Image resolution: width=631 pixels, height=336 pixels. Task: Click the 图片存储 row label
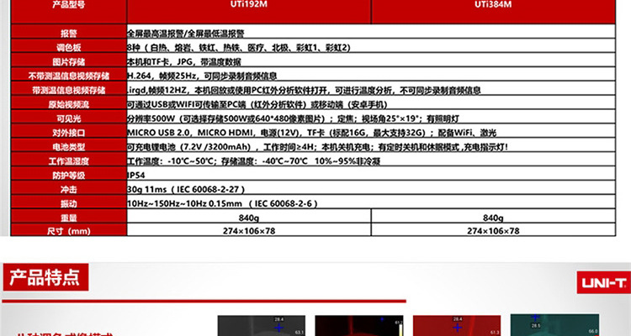coord(69,61)
